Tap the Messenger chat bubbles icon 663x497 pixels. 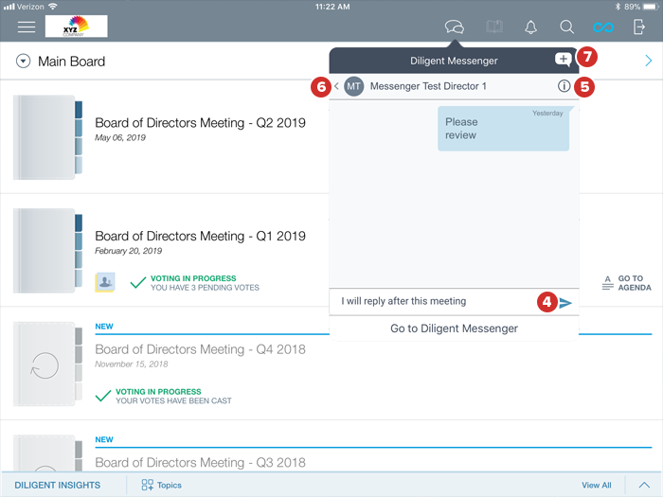(x=455, y=27)
